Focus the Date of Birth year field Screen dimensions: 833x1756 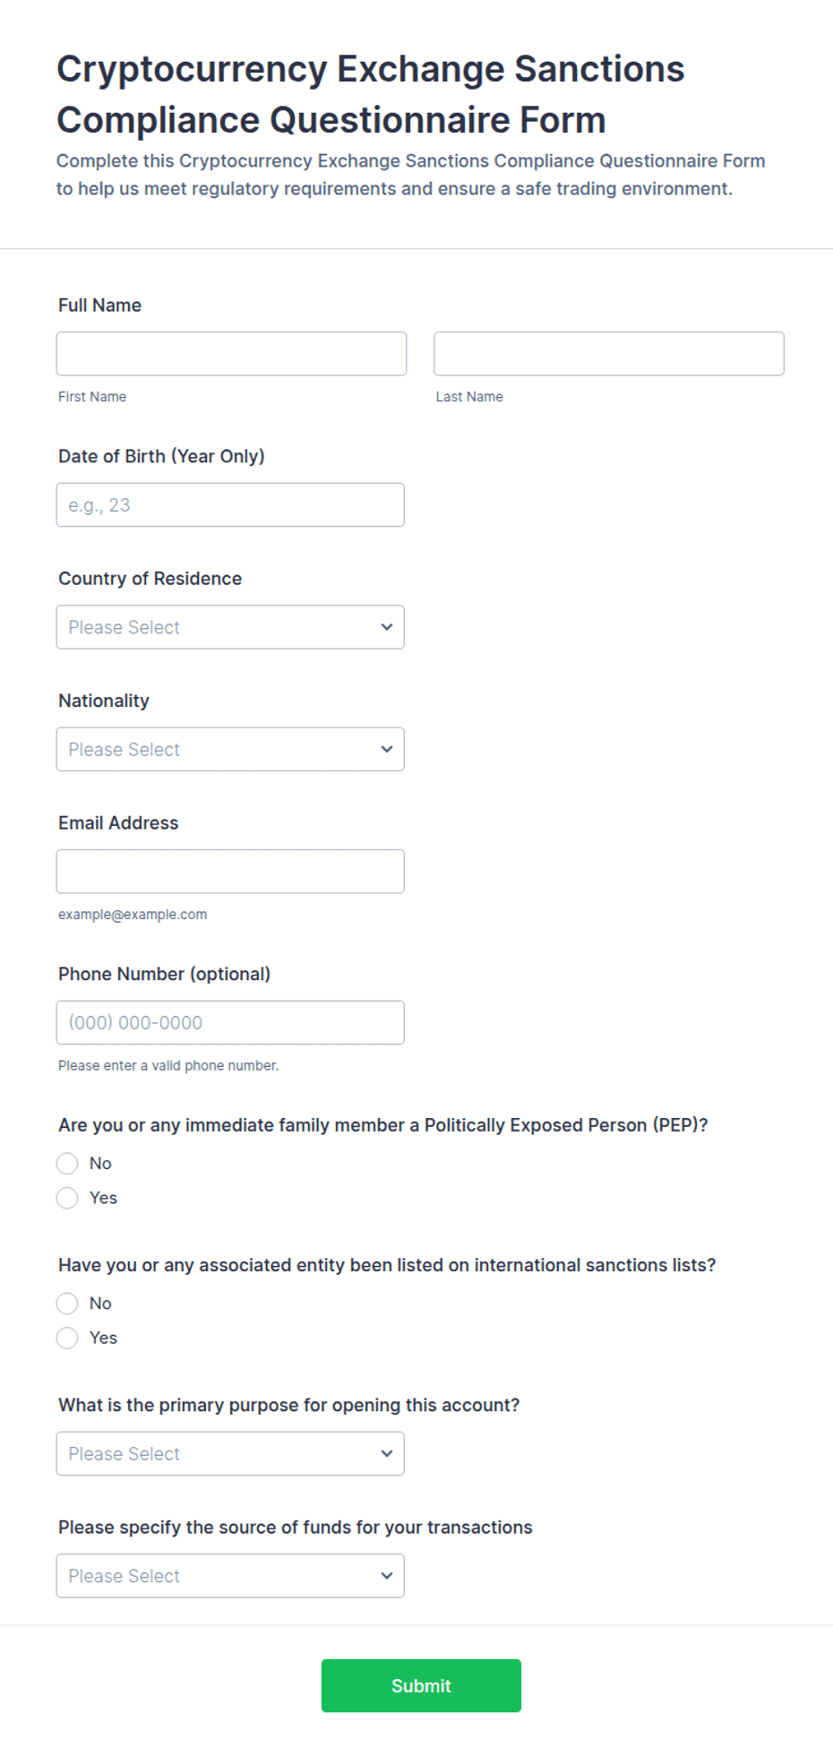point(230,505)
